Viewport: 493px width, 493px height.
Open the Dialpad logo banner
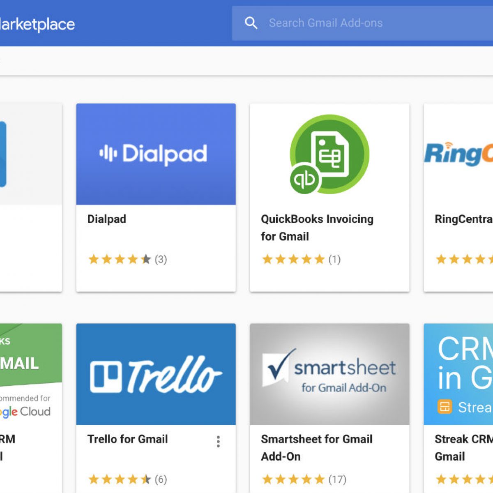[x=156, y=154]
